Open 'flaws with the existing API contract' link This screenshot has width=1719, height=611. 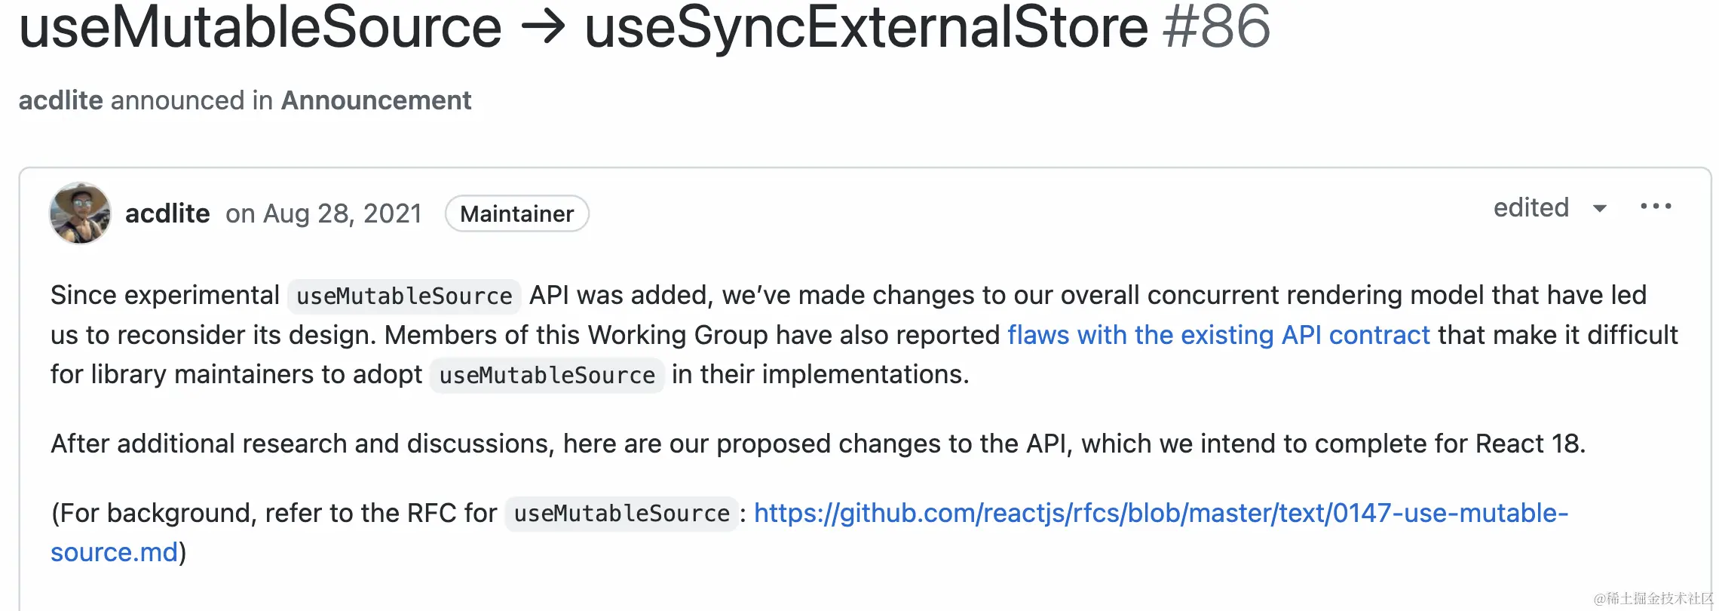pyautogui.click(x=1218, y=335)
